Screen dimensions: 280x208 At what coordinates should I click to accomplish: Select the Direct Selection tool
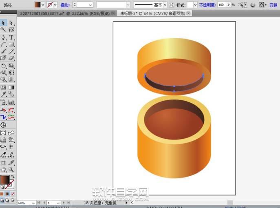point(11,23)
